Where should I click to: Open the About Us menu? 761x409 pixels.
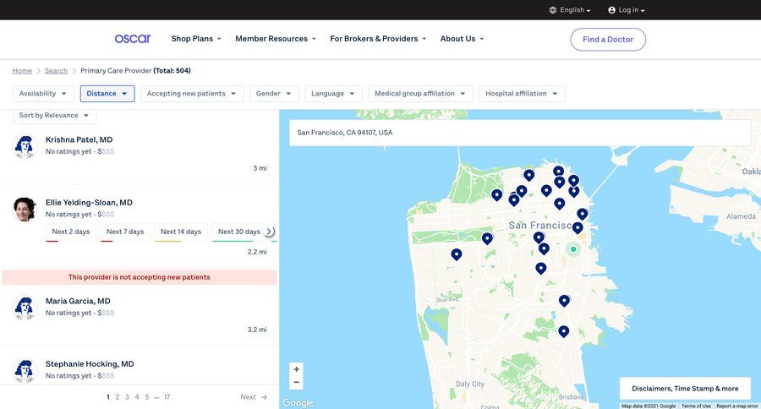462,39
